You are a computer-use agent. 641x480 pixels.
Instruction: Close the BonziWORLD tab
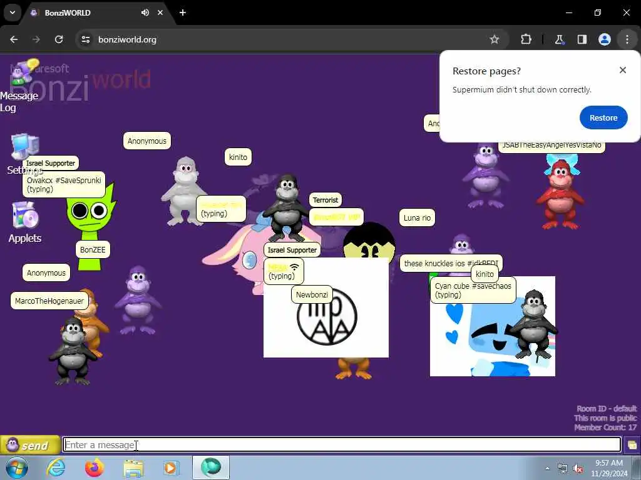(x=160, y=12)
